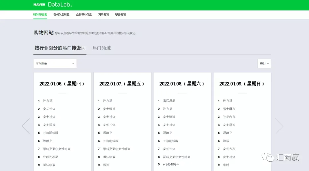Open the 时尚服装 category dropdown
Image resolution: width=309 pixels, height=171 pixels.
(x=55, y=63)
